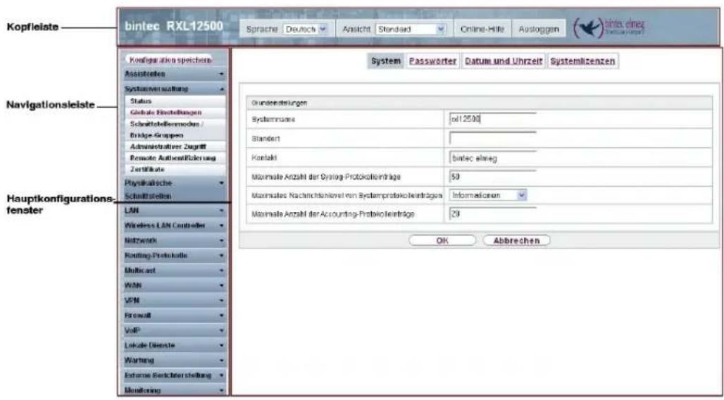Click Ausloggen to log out
Viewport: 724px width, 400px height.
pyautogui.click(x=538, y=29)
